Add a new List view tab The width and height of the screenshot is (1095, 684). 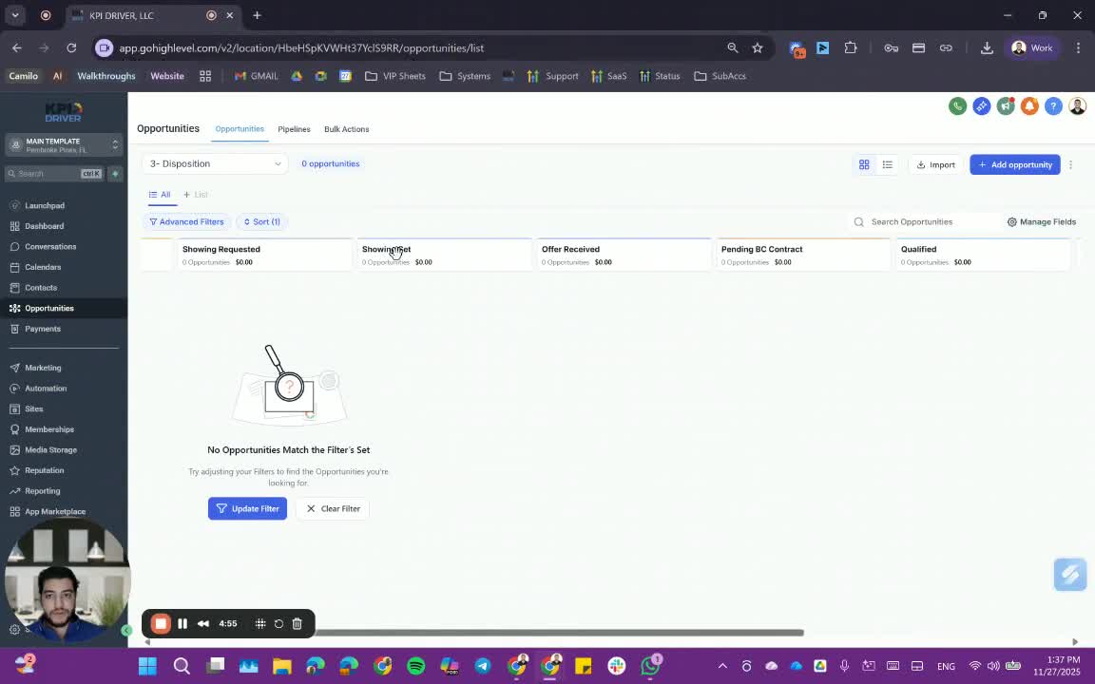(x=196, y=195)
